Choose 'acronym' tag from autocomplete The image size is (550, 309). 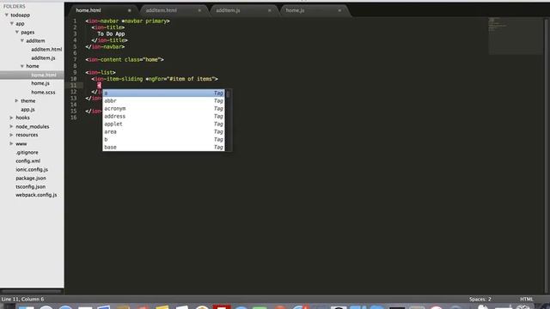[x=163, y=109]
